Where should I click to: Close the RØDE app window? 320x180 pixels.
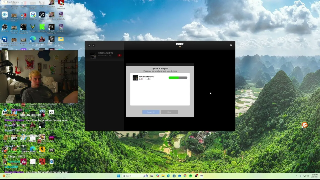pos(89,45)
